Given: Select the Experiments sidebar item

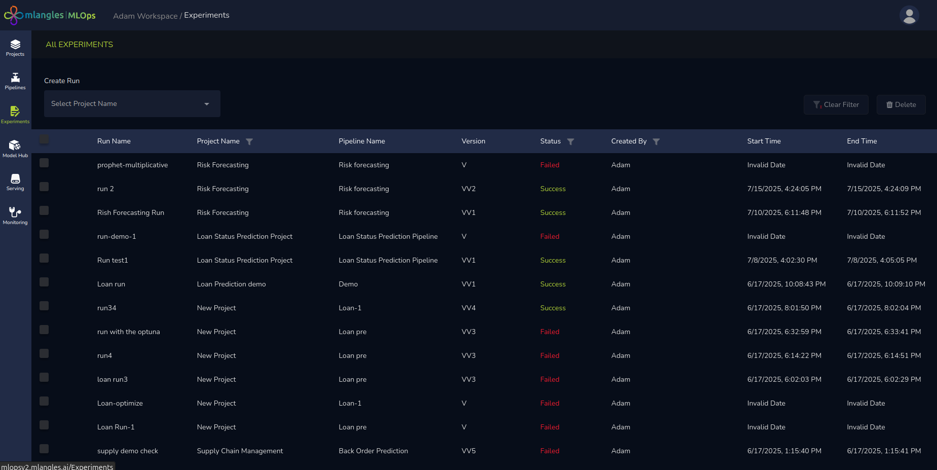Looking at the screenshot, I should pyautogui.click(x=15, y=115).
